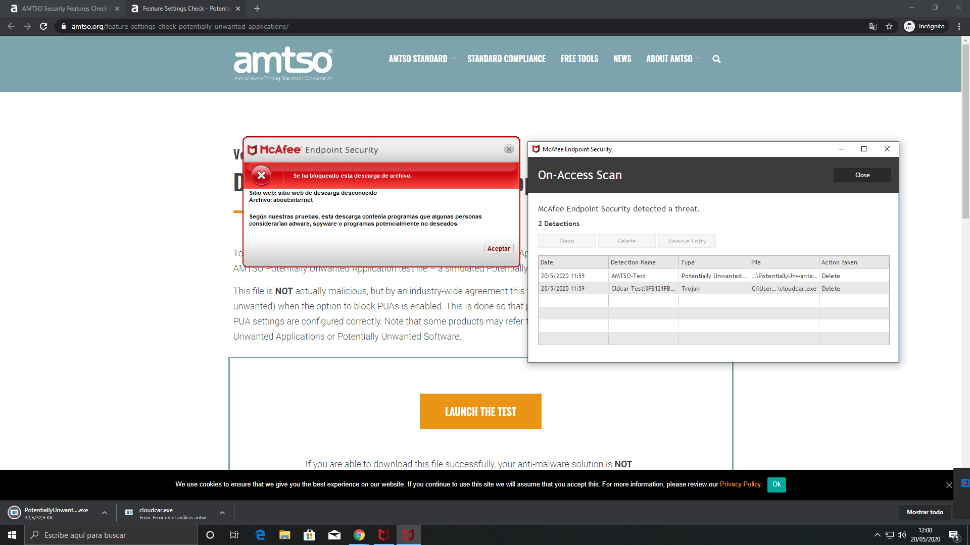Click the search magnifier icon in AMTSO header
The image size is (970, 545).
[x=716, y=59]
